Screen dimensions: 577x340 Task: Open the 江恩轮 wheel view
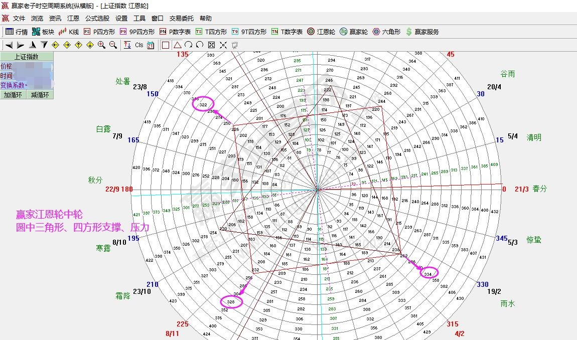(321, 32)
